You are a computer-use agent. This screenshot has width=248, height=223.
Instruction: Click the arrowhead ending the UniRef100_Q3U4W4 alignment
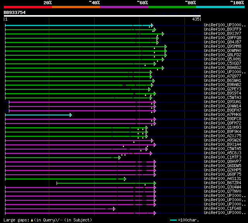(155, 188)
